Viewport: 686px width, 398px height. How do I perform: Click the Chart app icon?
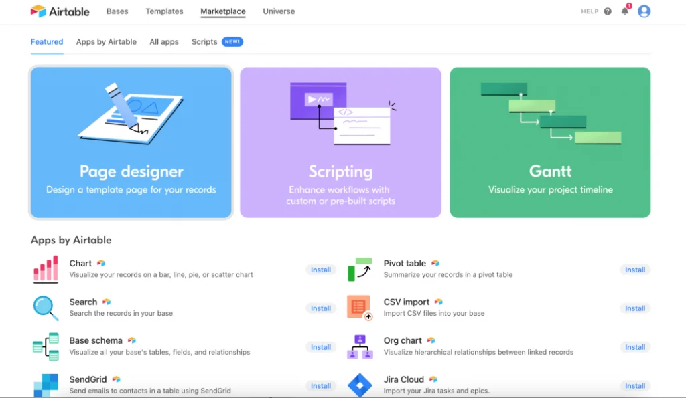46,269
